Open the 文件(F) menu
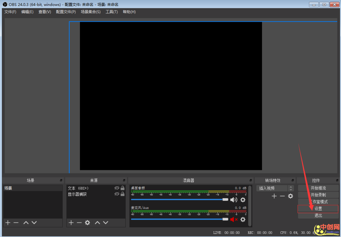 tap(10, 12)
